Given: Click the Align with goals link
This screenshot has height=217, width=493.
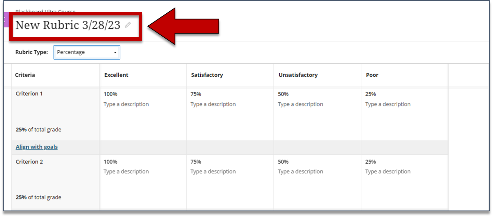Looking at the screenshot, I should click(x=37, y=147).
